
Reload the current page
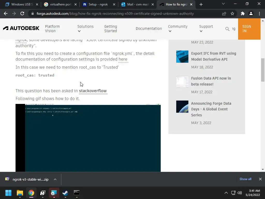22,13
